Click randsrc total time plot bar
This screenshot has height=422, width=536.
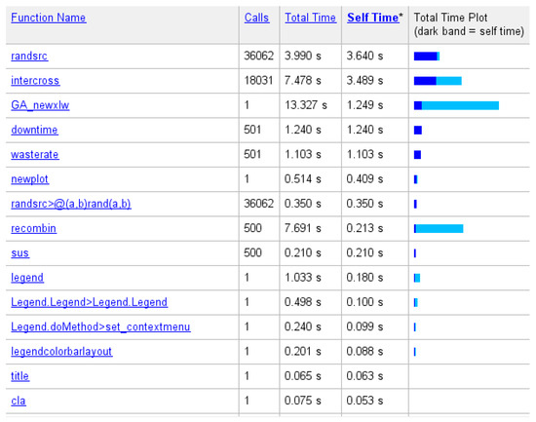point(427,57)
